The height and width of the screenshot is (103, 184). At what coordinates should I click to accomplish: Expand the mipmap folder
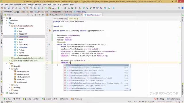(x=9, y=88)
